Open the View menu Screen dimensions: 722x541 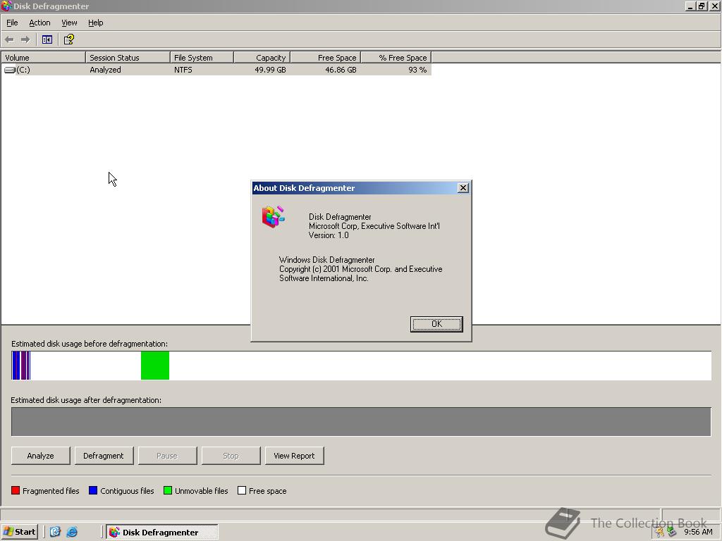69,23
